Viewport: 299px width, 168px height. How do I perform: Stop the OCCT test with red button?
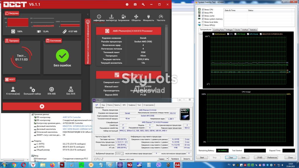(42, 106)
